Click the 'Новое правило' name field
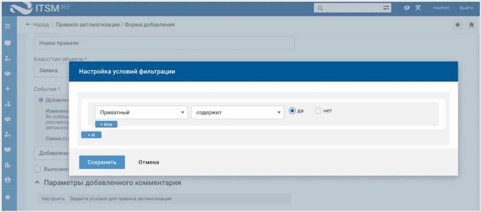Image resolution: width=481 pixels, height=212 pixels. pos(164,43)
